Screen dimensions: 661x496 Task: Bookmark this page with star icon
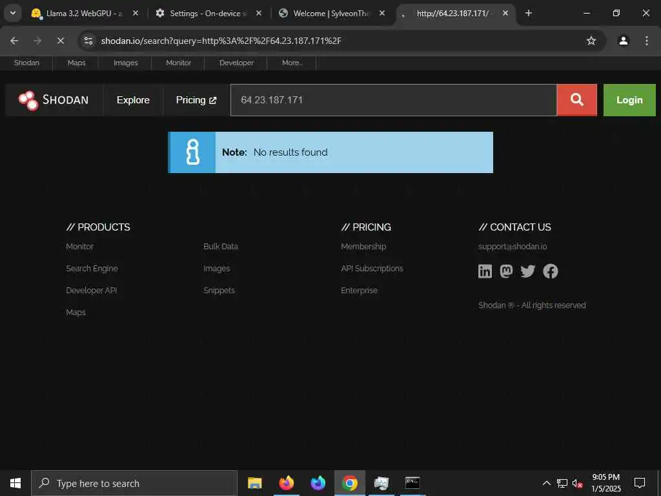[591, 41]
